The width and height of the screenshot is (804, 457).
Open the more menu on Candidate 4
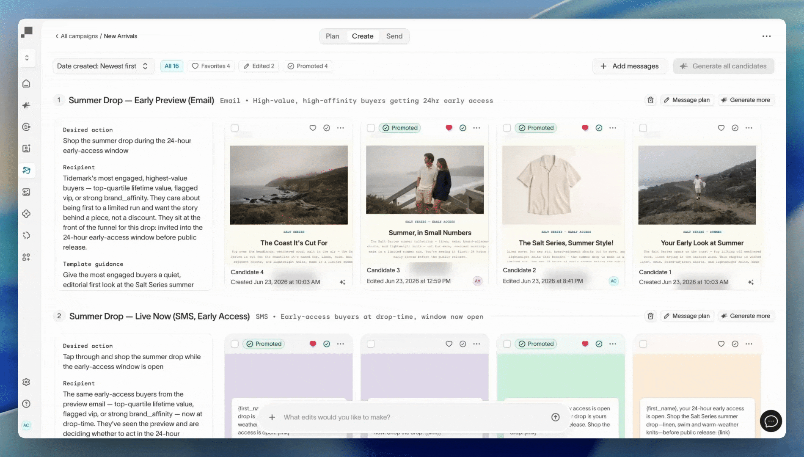point(341,128)
